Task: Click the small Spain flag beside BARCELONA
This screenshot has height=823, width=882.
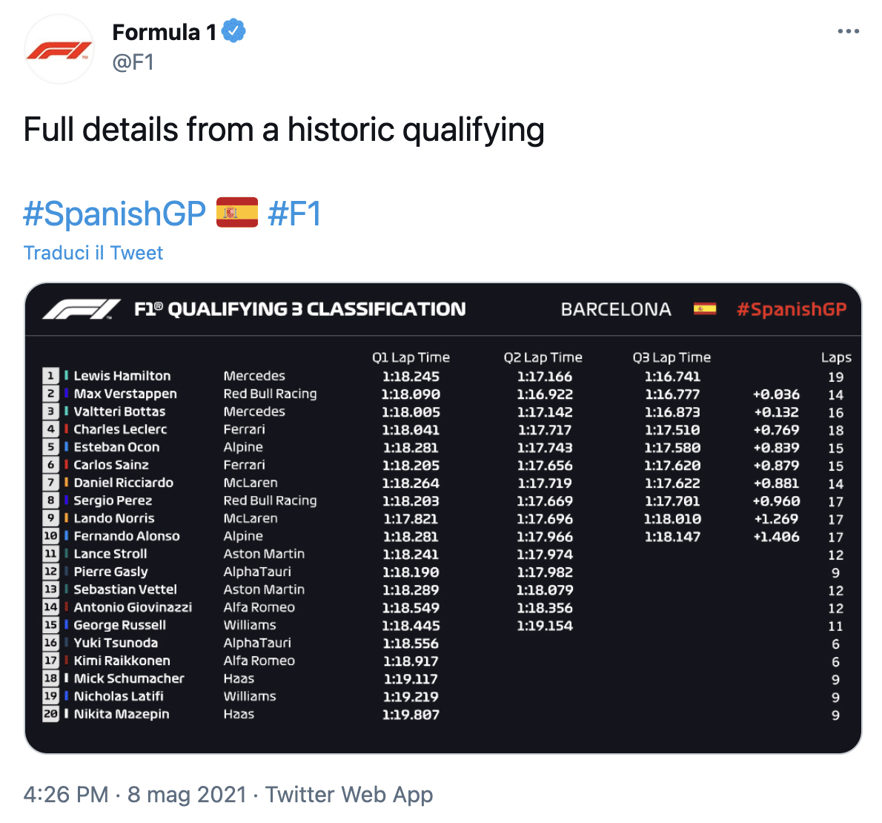Action: point(705,309)
